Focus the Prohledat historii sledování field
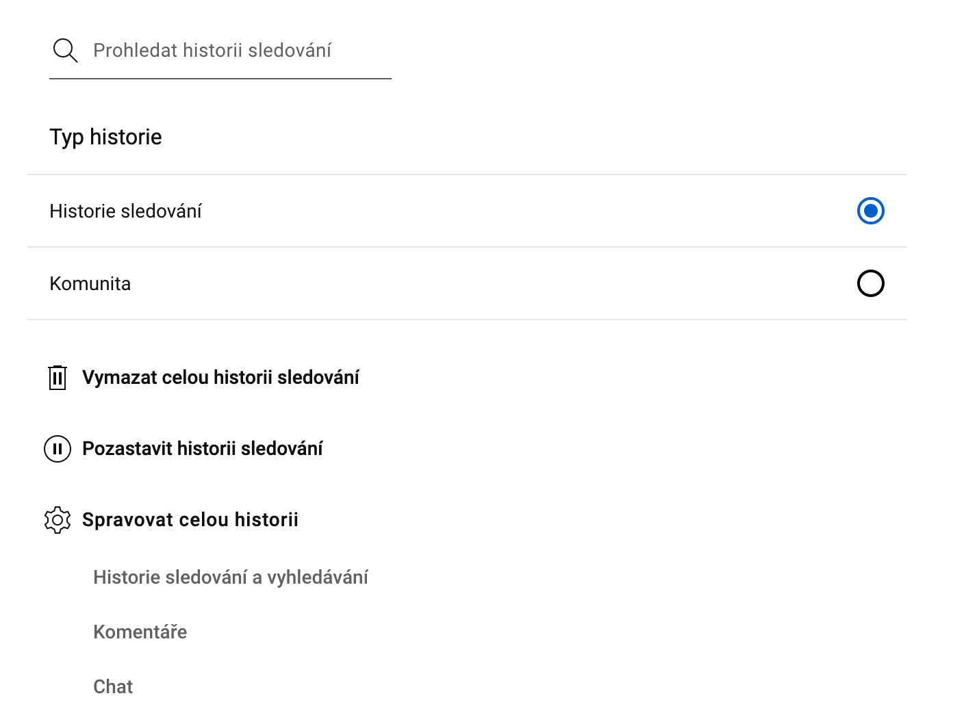Viewport: 964px width, 713px height. click(233, 51)
